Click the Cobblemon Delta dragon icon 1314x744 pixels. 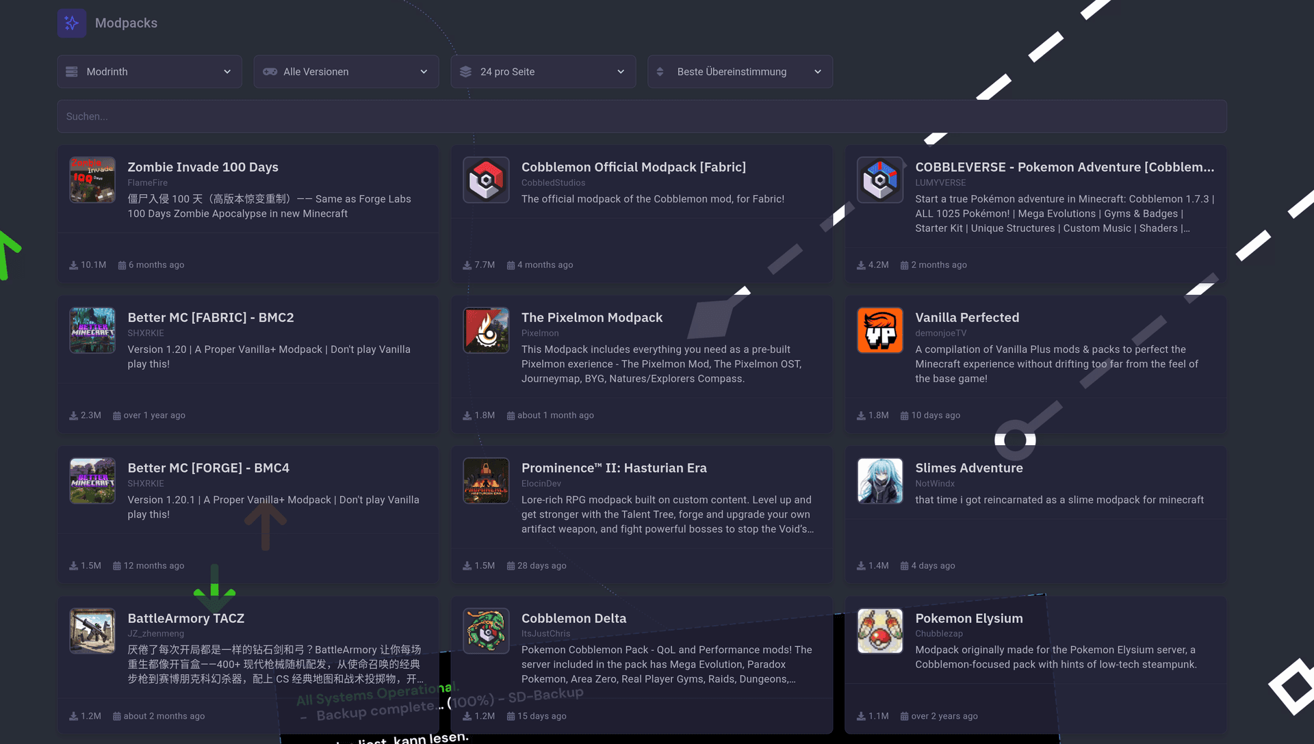tap(486, 631)
